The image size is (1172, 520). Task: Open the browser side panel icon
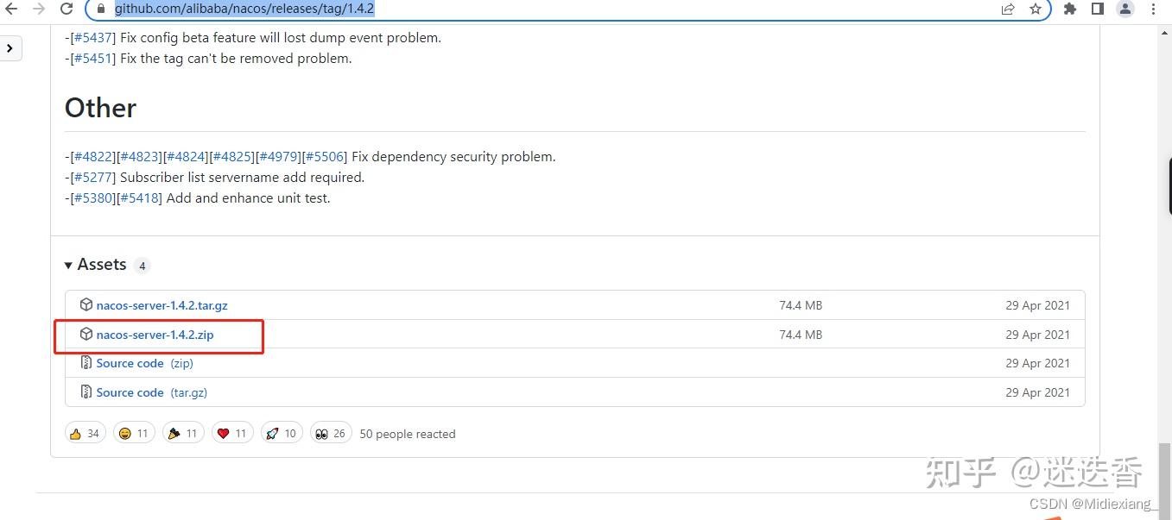[1097, 9]
